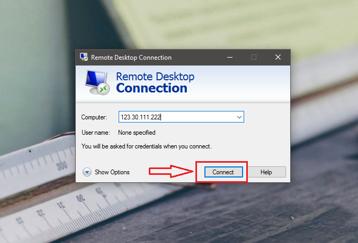
Task: Click into the Computer address field
Action: point(181,117)
